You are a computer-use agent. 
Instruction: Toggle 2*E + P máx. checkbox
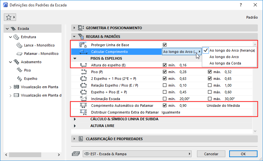click(x=210, y=78)
